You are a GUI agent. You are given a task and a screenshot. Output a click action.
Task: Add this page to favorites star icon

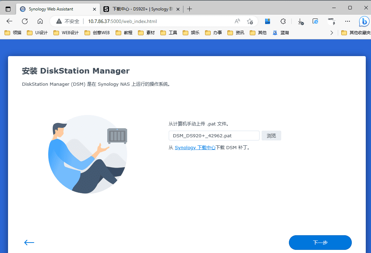[x=250, y=21]
